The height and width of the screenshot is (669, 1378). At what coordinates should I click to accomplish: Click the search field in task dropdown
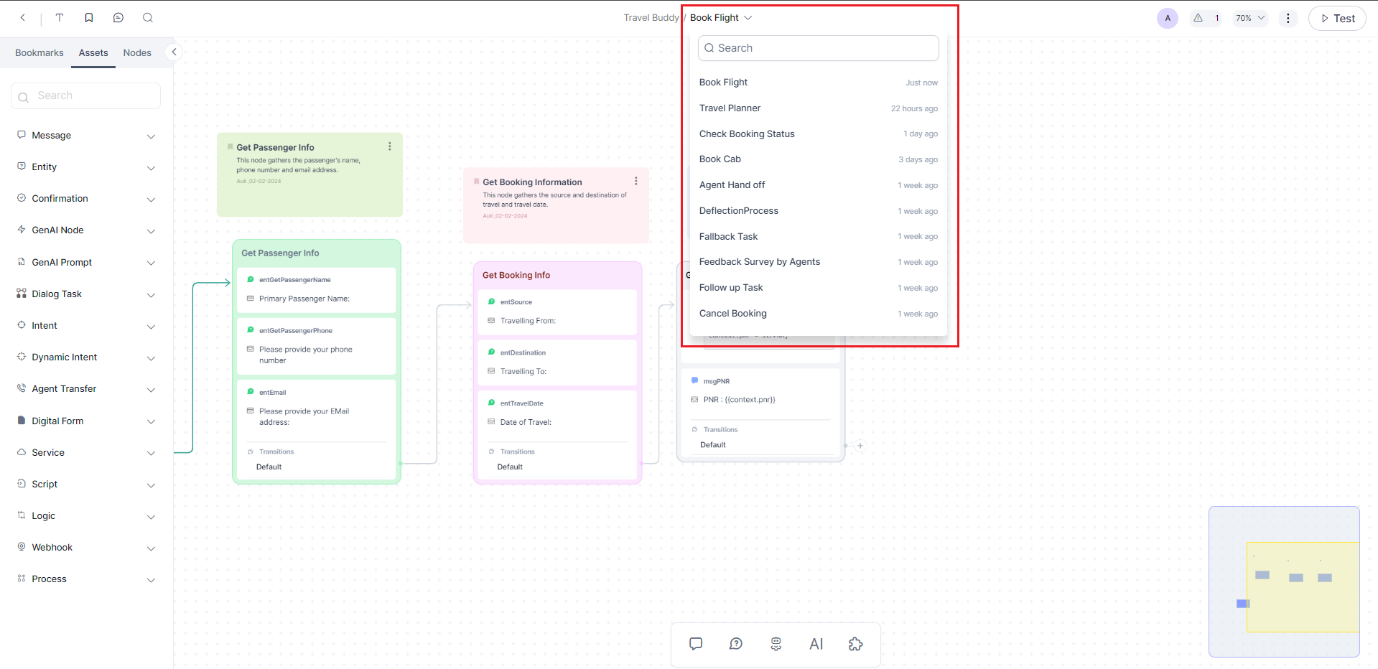click(x=819, y=48)
